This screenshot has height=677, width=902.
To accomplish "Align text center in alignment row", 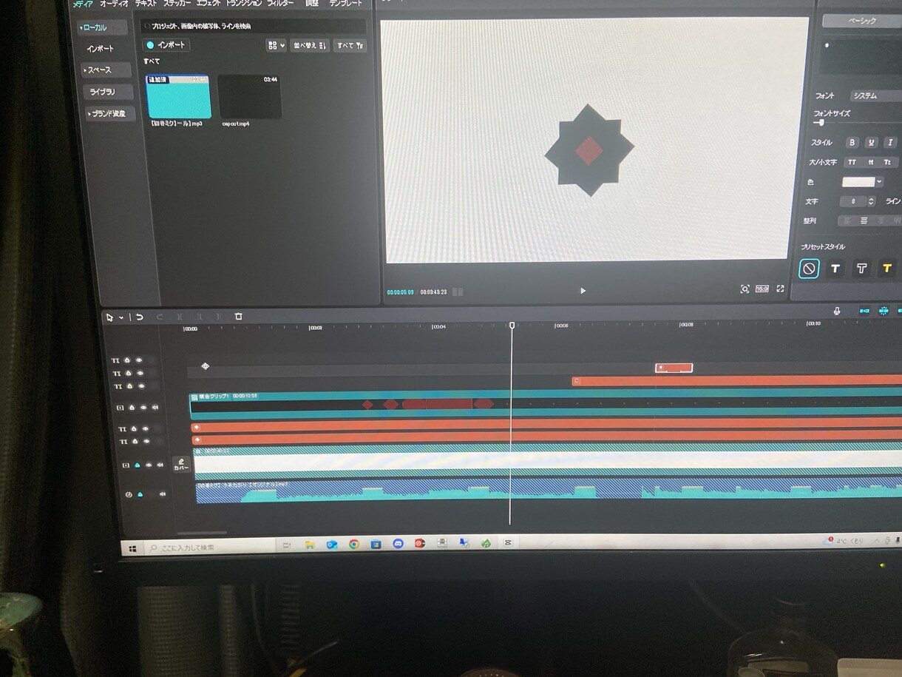I will tap(863, 220).
